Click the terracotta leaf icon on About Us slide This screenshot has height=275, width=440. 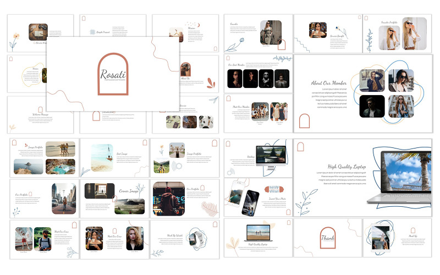point(211,83)
